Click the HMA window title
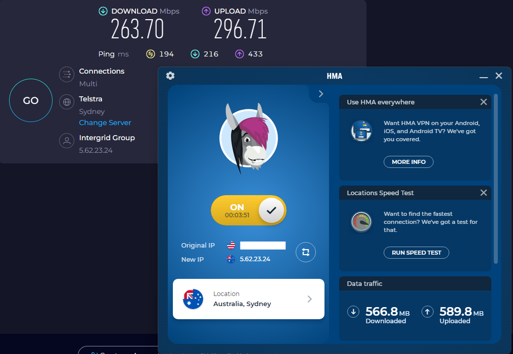This screenshot has width=513, height=354. tap(335, 76)
